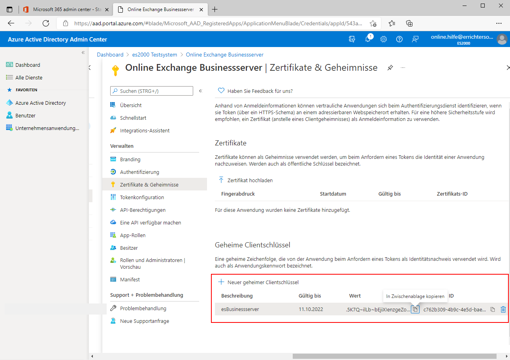Select Zertifikate & Geheimnisse menu item

pyautogui.click(x=154, y=185)
